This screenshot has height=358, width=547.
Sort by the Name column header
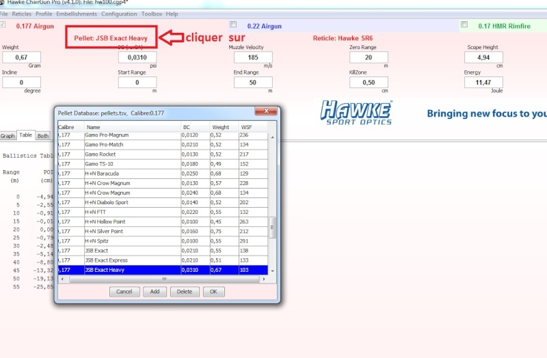[x=133, y=127]
